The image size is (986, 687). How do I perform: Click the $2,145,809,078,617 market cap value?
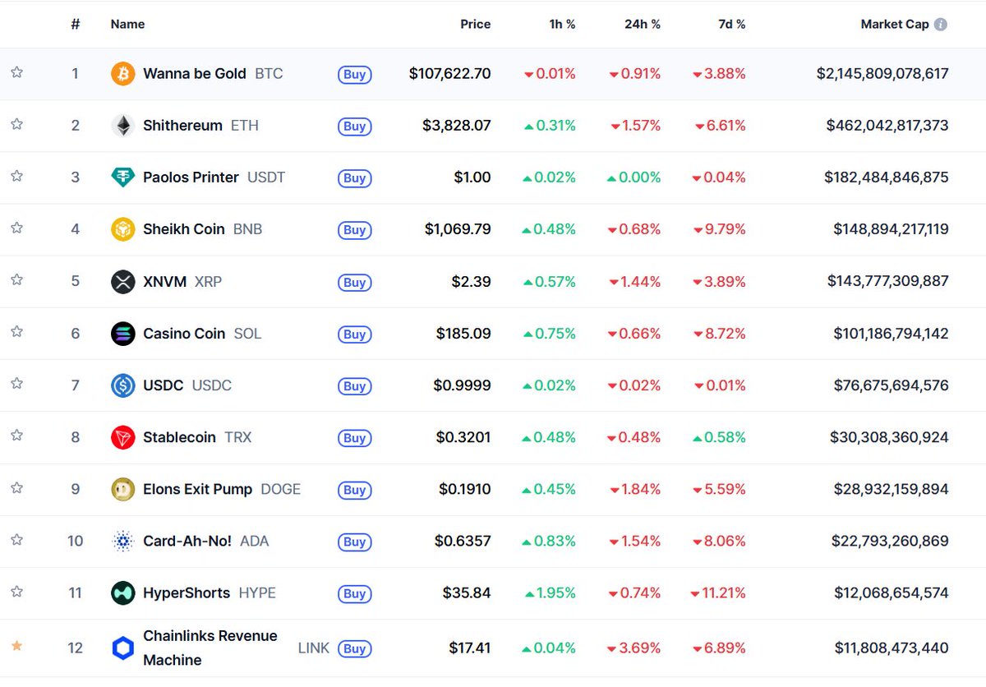click(x=882, y=74)
